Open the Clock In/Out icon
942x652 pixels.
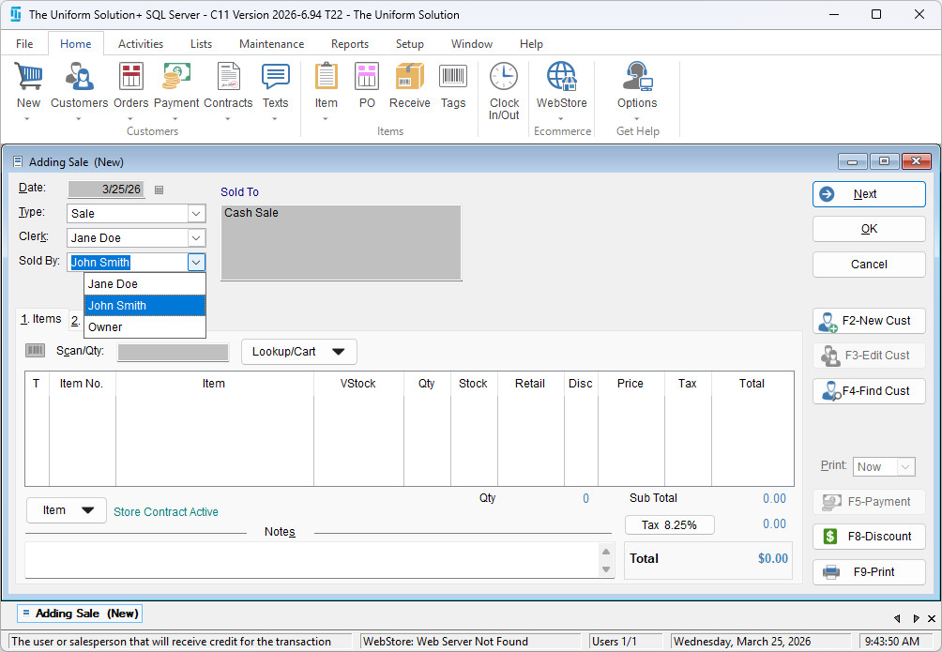[x=504, y=77]
